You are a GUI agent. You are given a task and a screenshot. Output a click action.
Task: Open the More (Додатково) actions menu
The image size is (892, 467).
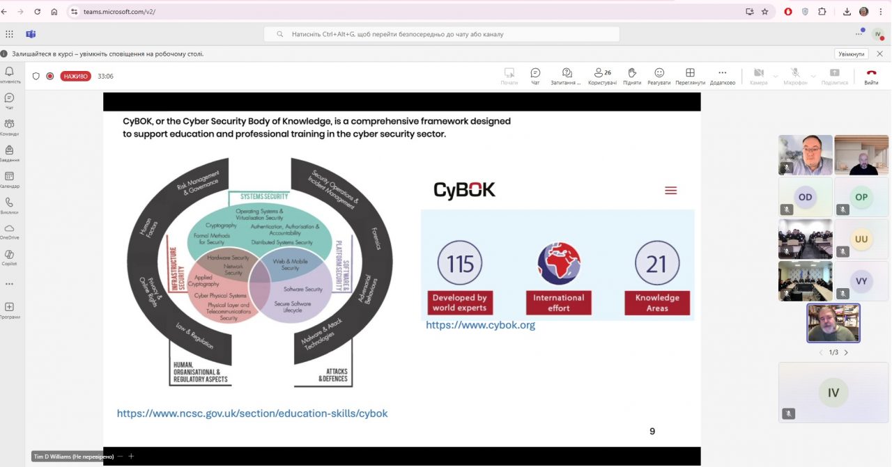point(722,76)
